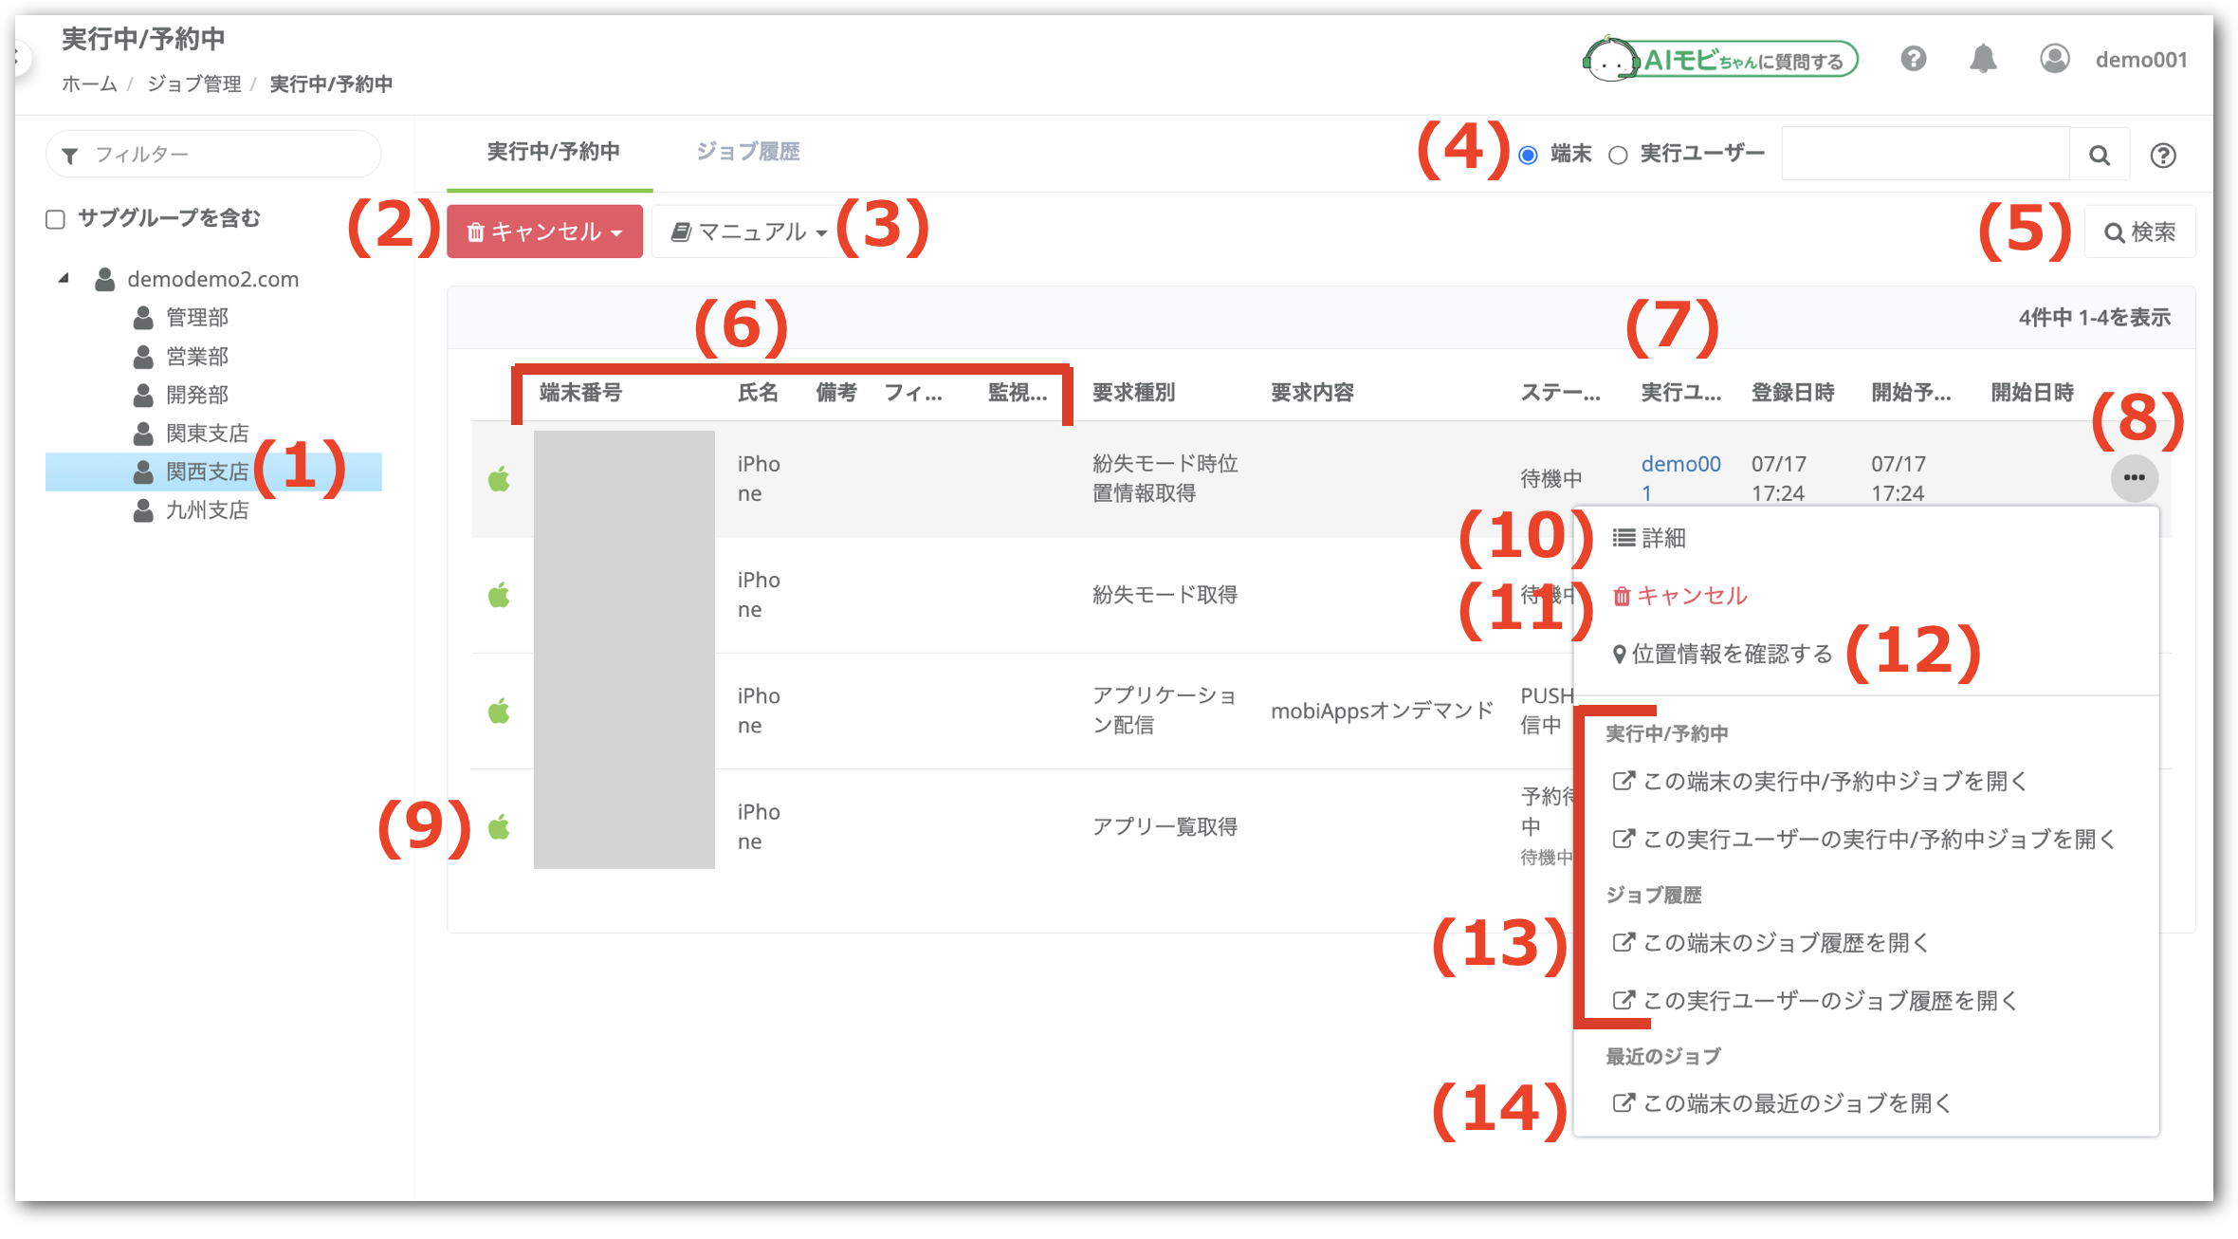Ask the AI Mobi-chan assistant
The width and height of the screenshot is (2238, 1239).
click(x=1720, y=60)
